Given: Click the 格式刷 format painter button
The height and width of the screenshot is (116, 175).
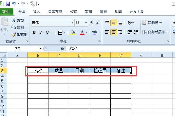Looking at the screenshot, I should (x=20, y=35).
